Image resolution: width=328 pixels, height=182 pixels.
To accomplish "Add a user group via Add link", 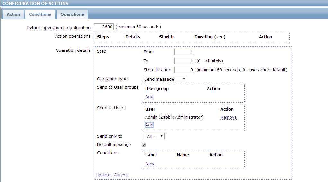I will point(149,96).
